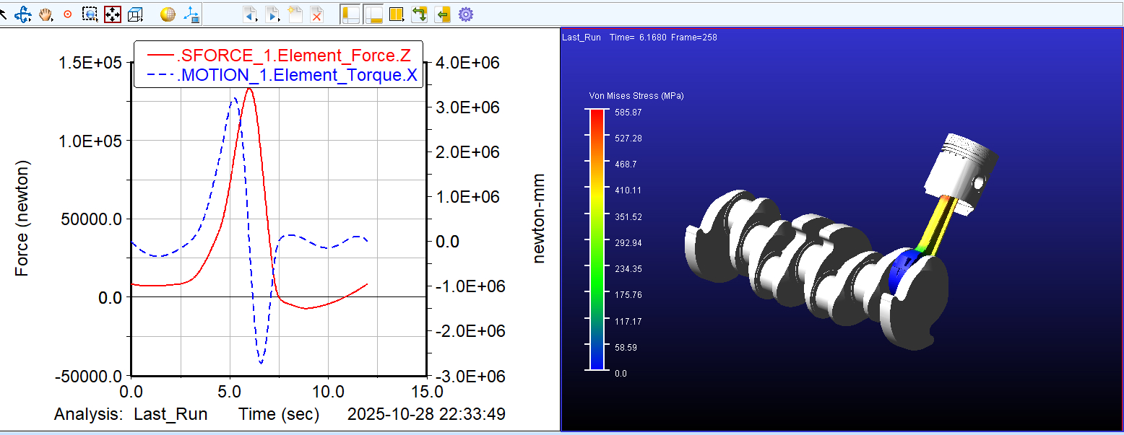Choose the zoom window magnifier tool
1124x435 pixels.
(x=90, y=14)
